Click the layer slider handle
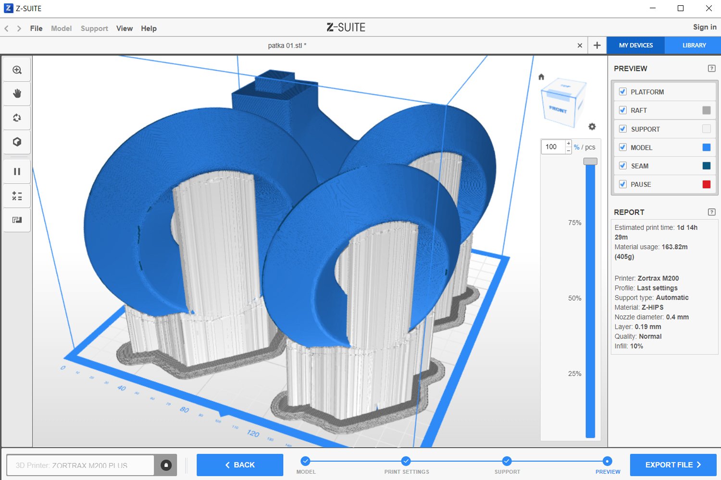This screenshot has height=480, width=721. 590,161
